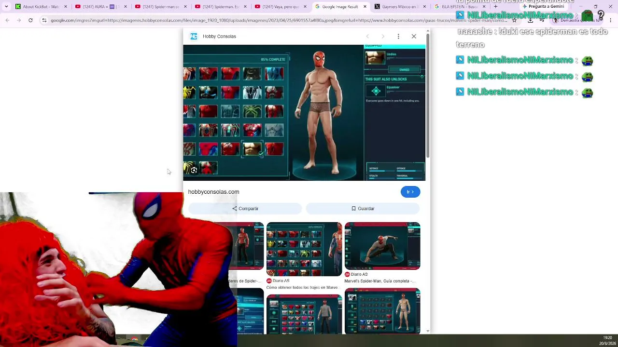
Task: Click the Ir button
Action: pyautogui.click(x=410, y=192)
